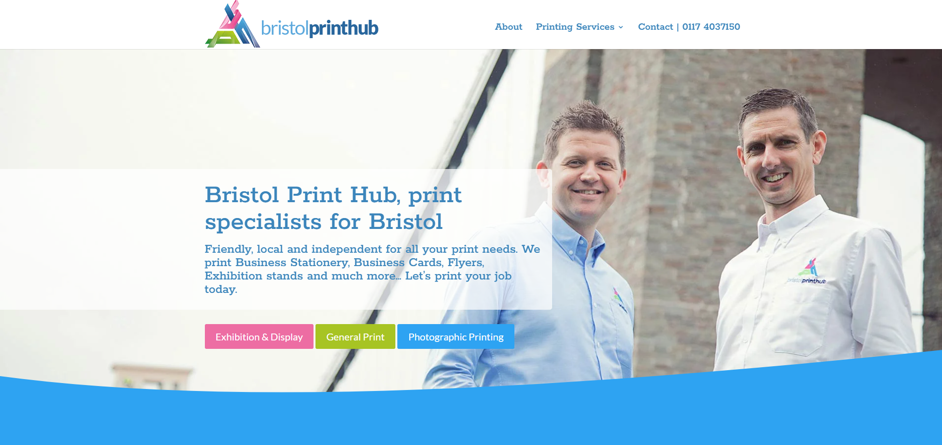942x445 pixels.
Task: Expand the chevron beside Printing Services
Action: pos(621,27)
